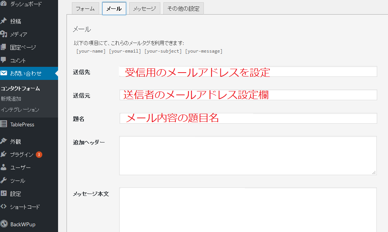Click the Settings sliders icon
This screenshot has width=388, height=232.
pos(4,194)
